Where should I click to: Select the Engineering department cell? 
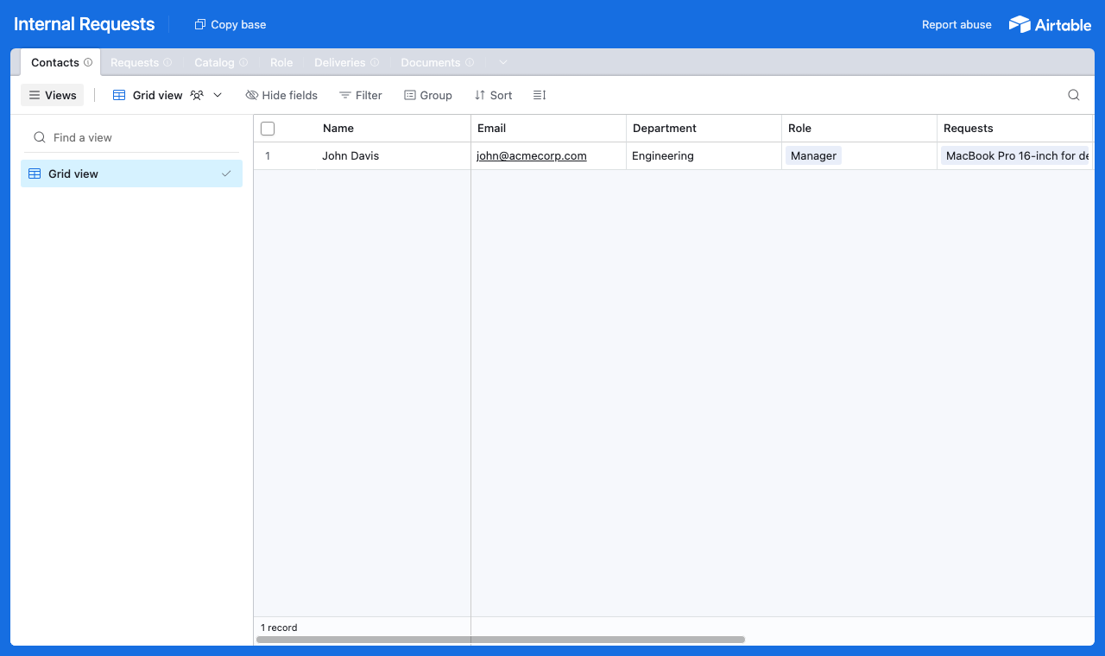[704, 156]
